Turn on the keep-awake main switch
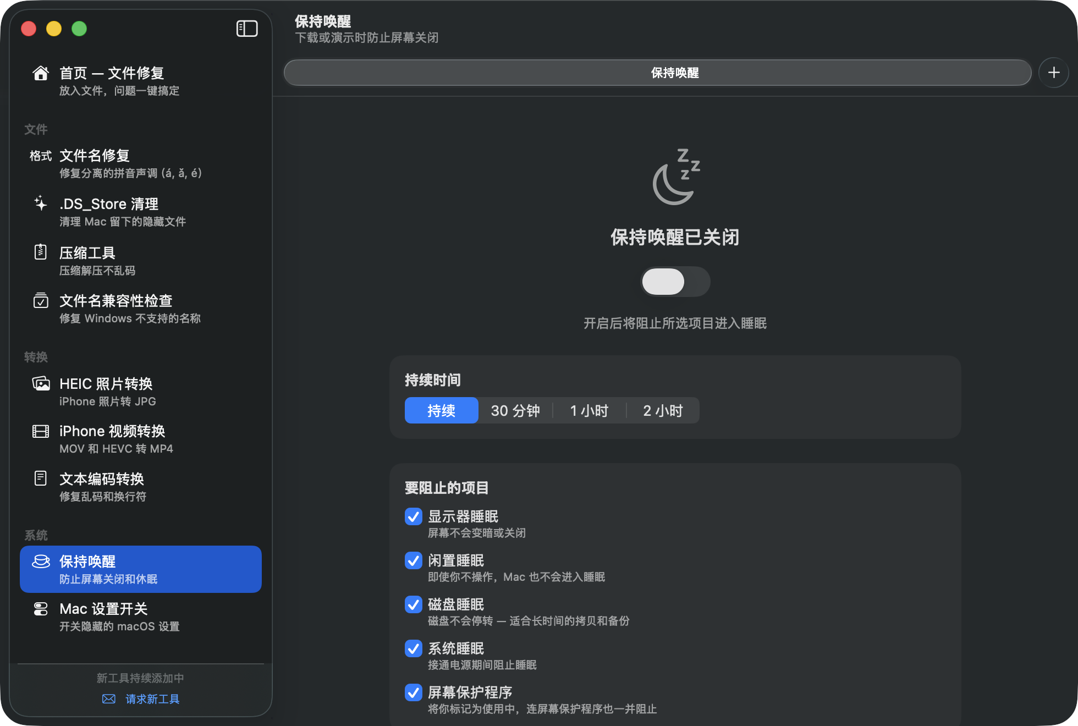Screen dimensions: 1078x726 pos(675,282)
